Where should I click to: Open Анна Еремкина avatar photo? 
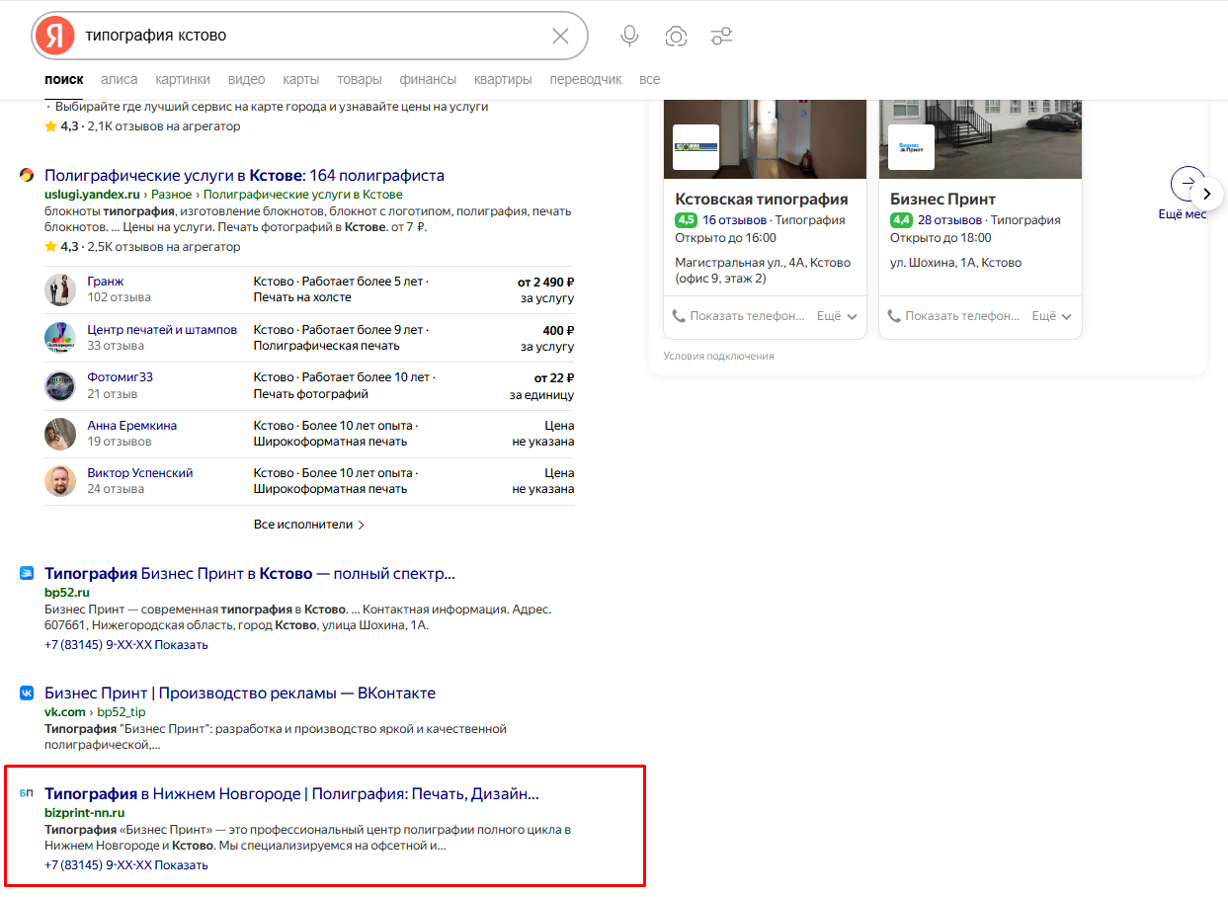tap(60, 434)
